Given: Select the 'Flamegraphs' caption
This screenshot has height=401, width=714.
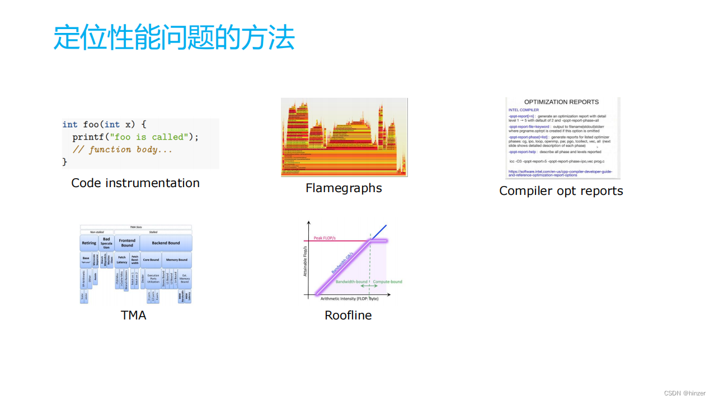Looking at the screenshot, I should (x=344, y=188).
